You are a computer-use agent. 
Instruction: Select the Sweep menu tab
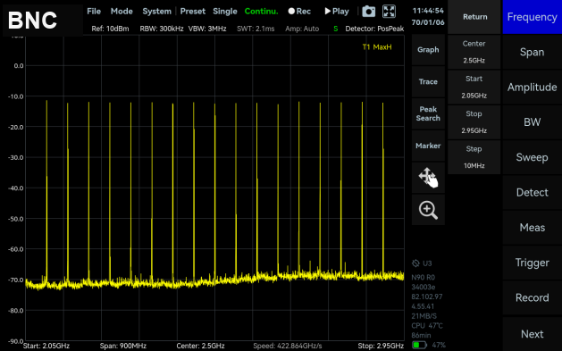(x=533, y=157)
